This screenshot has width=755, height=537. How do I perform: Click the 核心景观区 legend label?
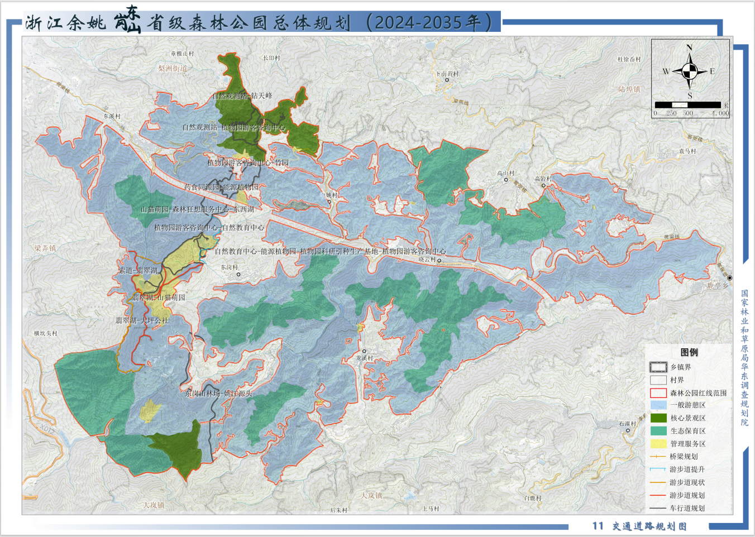[x=688, y=418]
